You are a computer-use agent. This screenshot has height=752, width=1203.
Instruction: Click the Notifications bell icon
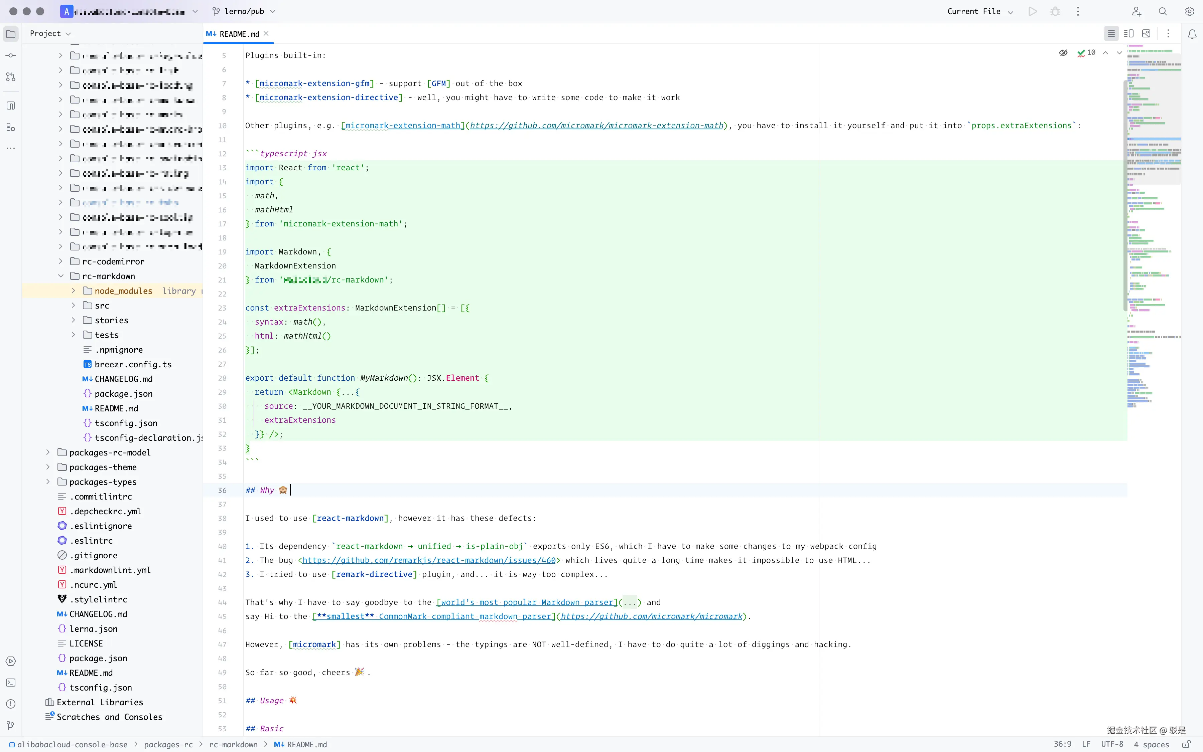tap(1192, 34)
